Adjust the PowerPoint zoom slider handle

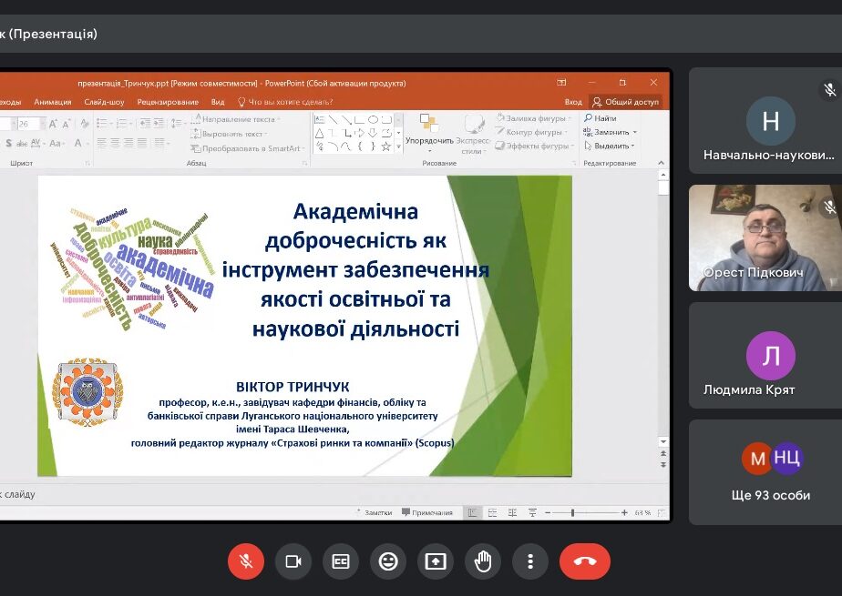tap(572, 512)
